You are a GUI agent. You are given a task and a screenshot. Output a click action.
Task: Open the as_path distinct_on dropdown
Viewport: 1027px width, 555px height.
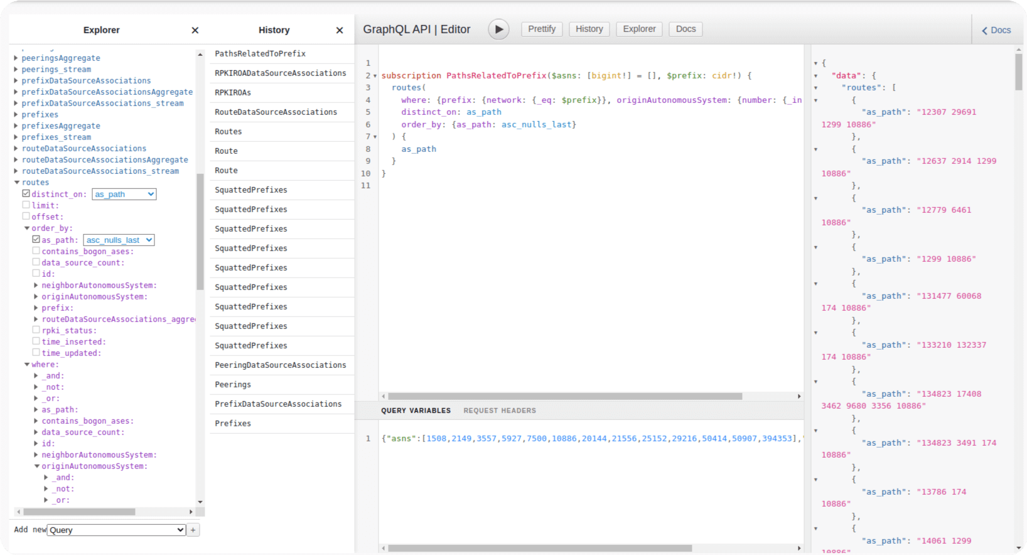pos(124,195)
